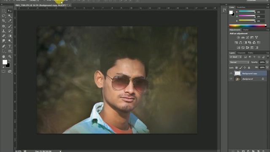This screenshot has width=270, height=152.
Task: Close the IMG_7584.JPG document tab
Action: (70, 5)
